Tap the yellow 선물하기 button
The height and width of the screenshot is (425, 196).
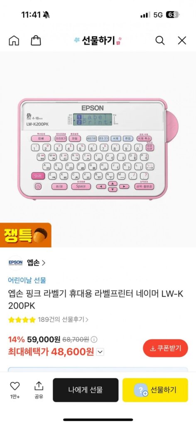(155, 390)
